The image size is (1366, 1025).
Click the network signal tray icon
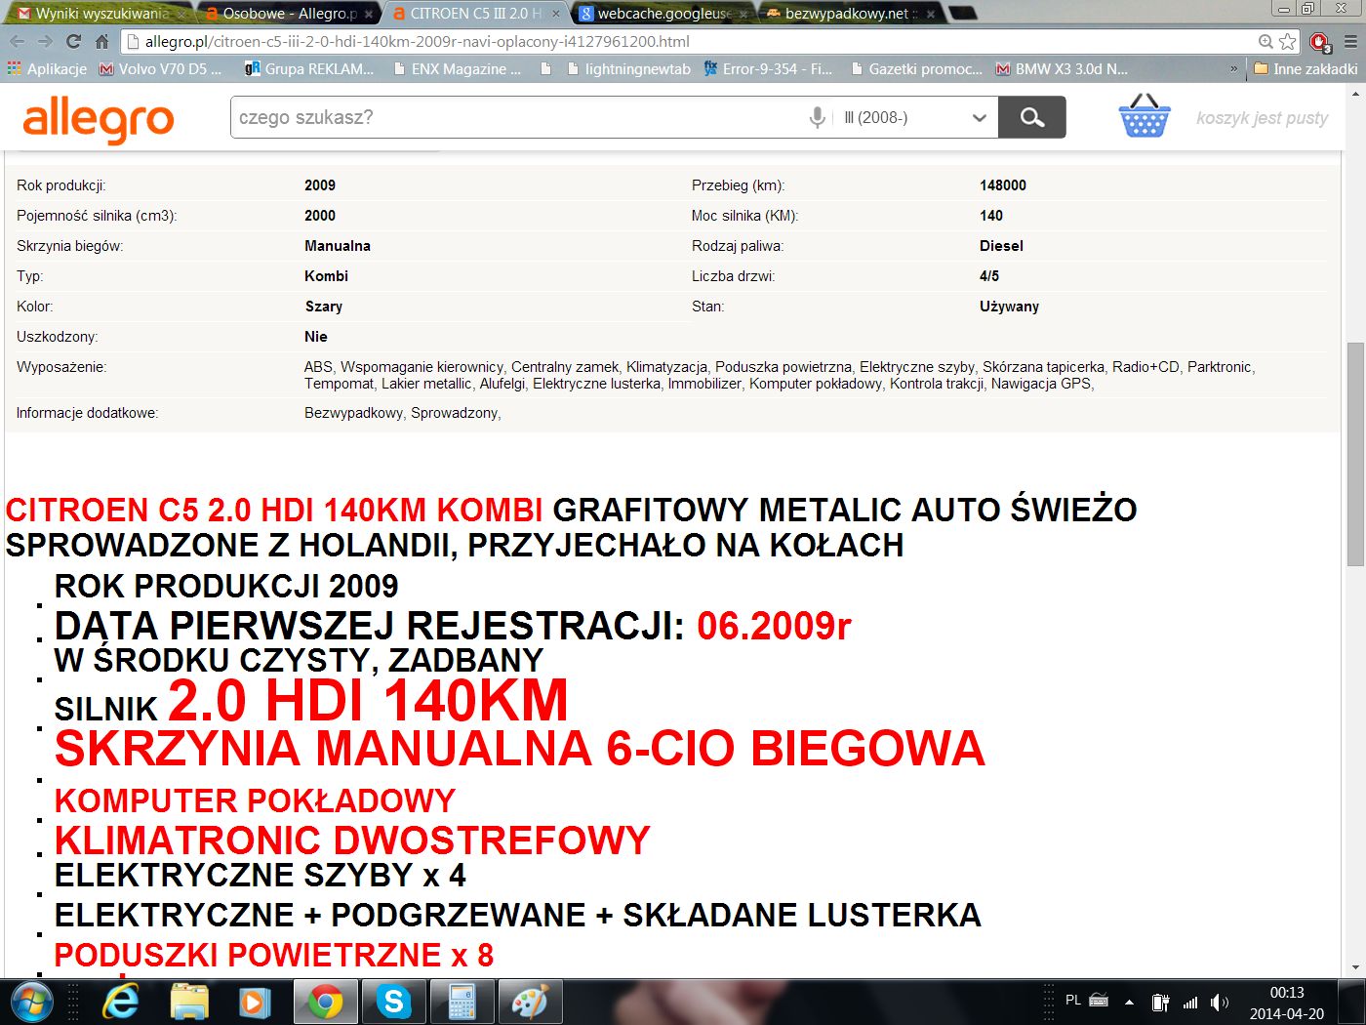[1190, 1003]
